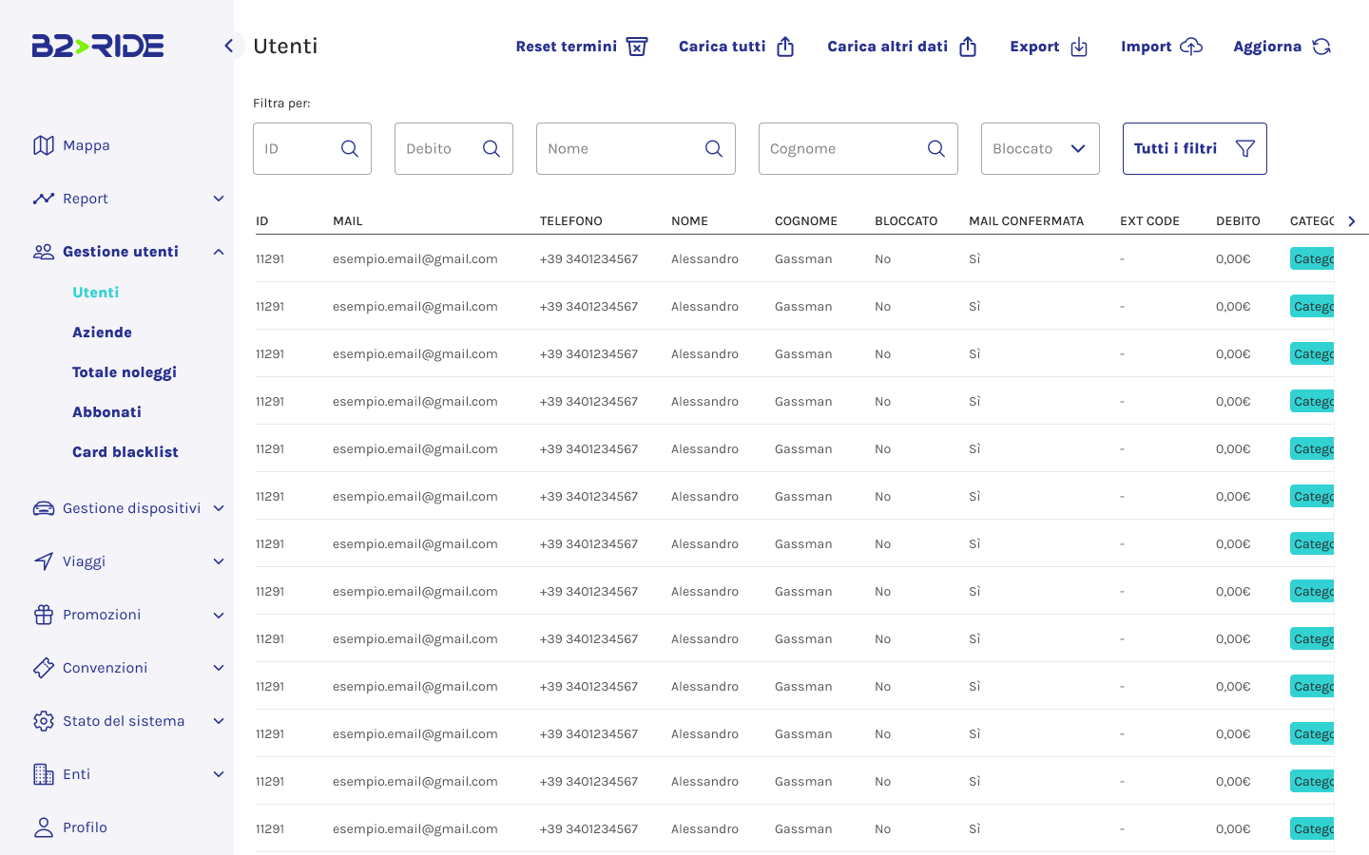Open the Abbonati submenu item
This screenshot has width=1369, height=855.
coord(107,412)
